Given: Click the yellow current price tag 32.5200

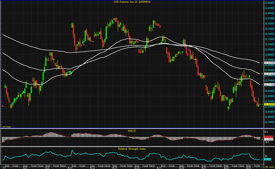Looking at the screenshot, I should (268, 104).
